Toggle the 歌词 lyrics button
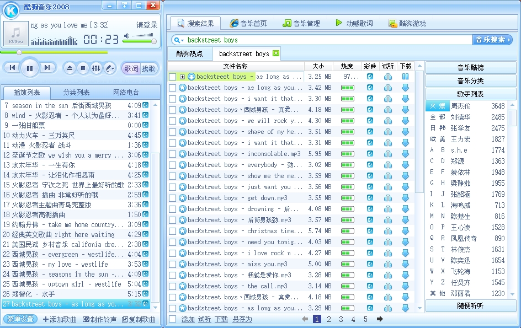 (131, 68)
